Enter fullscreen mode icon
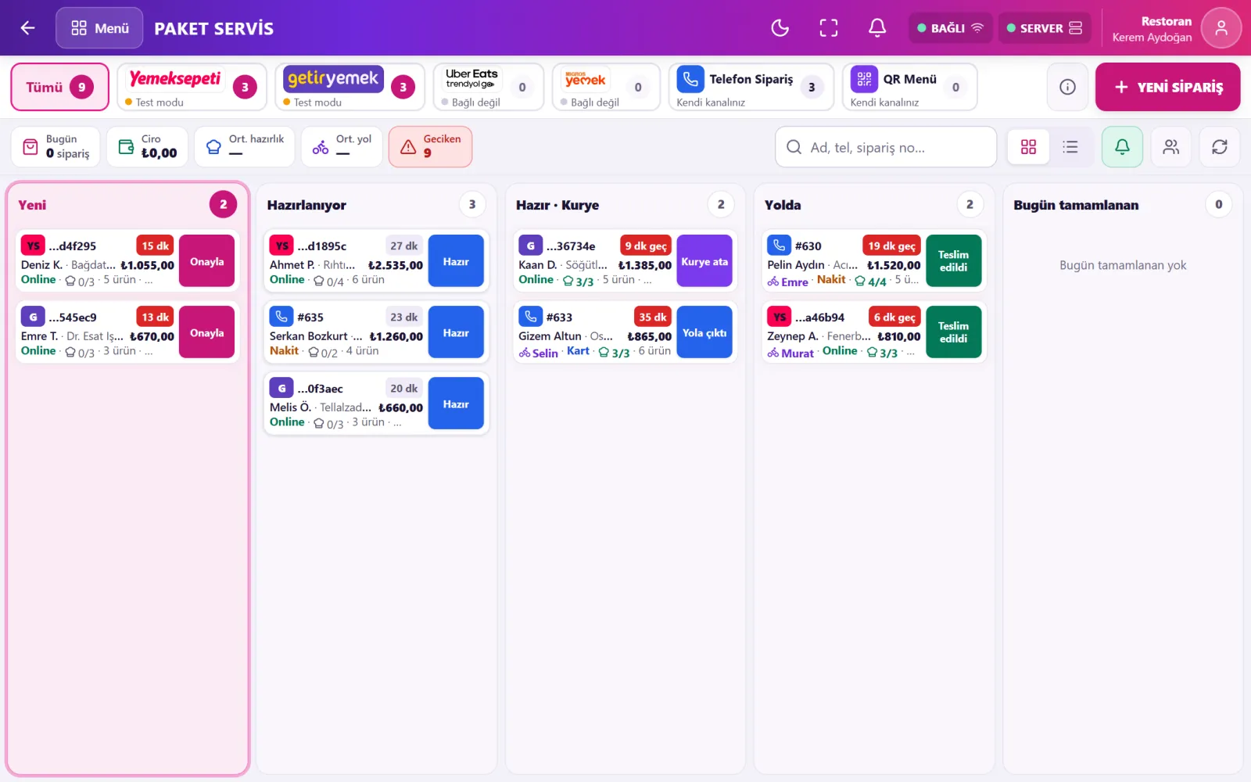 pyautogui.click(x=829, y=28)
